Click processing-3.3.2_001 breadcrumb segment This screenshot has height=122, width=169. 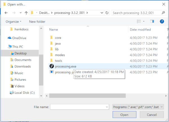(x=69, y=13)
